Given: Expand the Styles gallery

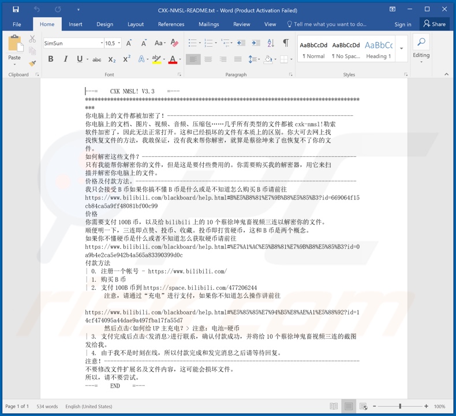Looking at the screenshot, I should click(402, 55).
